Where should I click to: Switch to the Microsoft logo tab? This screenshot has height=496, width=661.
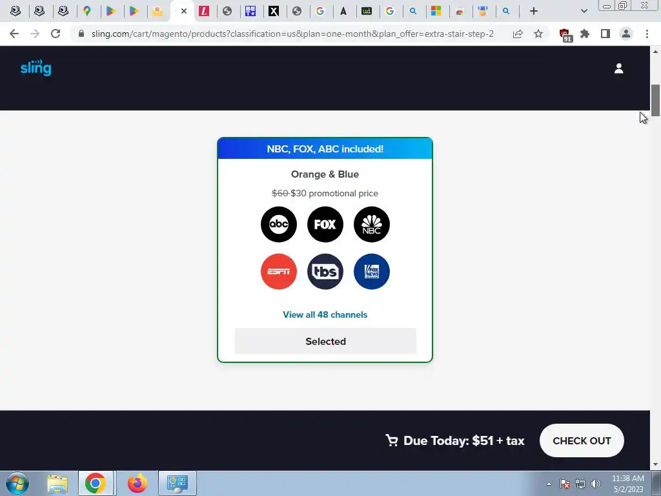pos(436,12)
